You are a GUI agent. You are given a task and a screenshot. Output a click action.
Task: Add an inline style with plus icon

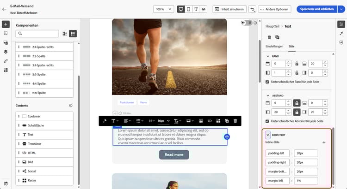click(324, 142)
